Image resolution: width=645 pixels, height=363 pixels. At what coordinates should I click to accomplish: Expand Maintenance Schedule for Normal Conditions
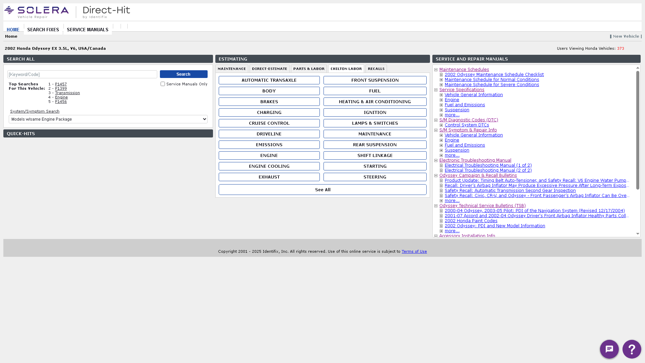[441, 80]
